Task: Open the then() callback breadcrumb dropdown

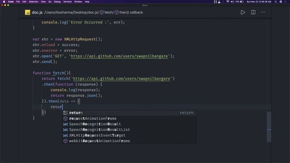Action: click(131, 12)
